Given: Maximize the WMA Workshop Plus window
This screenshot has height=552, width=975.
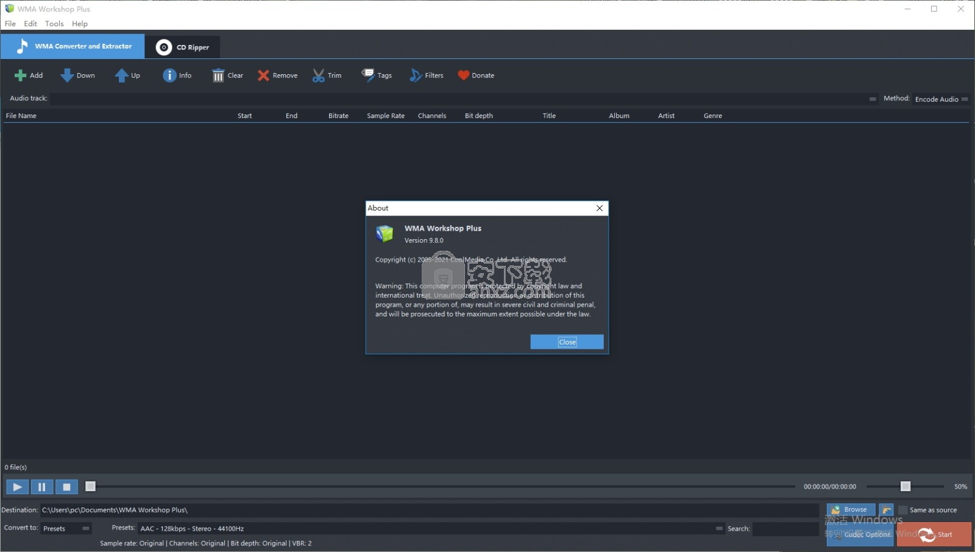Looking at the screenshot, I should coord(934,9).
